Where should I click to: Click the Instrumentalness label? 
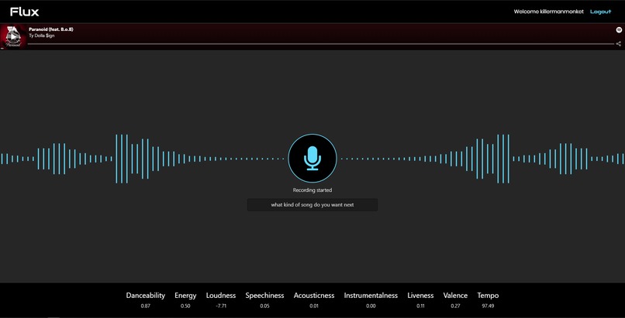point(371,296)
